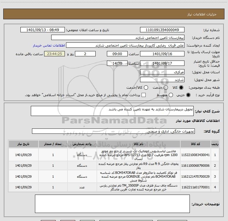Viewport: 228px width, 221px height.
Task: Click the remaining time countdown 23:44:25
Action: pyautogui.click(x=54, y=54)
